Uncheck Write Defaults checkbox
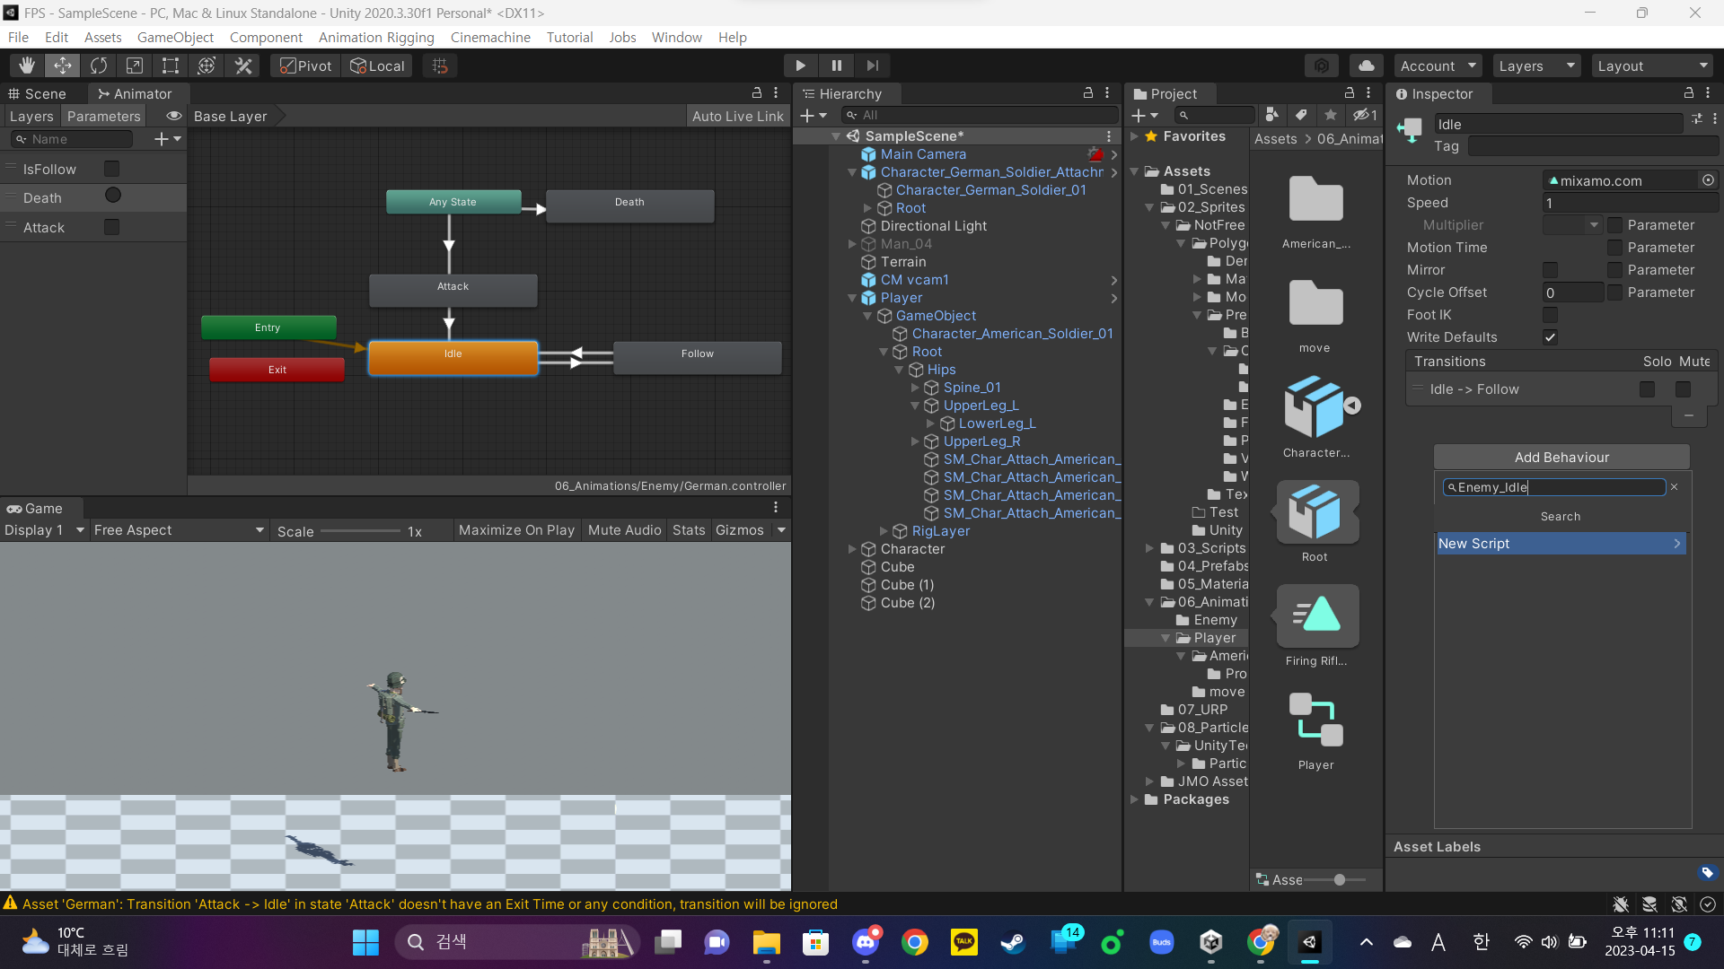 (x=1550, y=337)
